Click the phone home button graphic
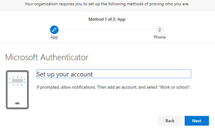215x129 pixels. (17, 104)
